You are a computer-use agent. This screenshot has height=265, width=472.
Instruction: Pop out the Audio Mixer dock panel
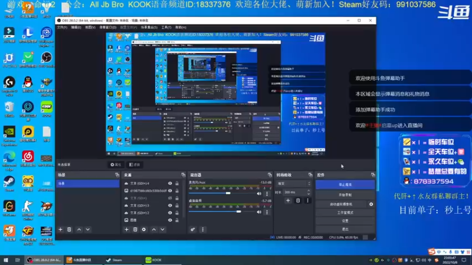(x=270, y=175)
